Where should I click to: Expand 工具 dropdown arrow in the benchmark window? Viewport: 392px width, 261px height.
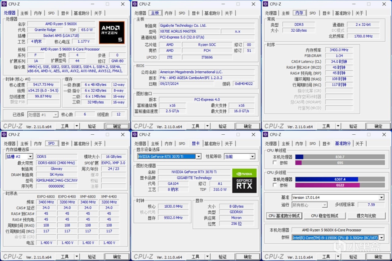coord(338,257)
